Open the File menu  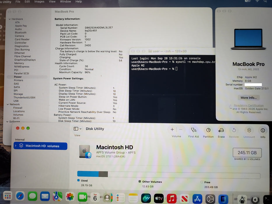point(18,1)
